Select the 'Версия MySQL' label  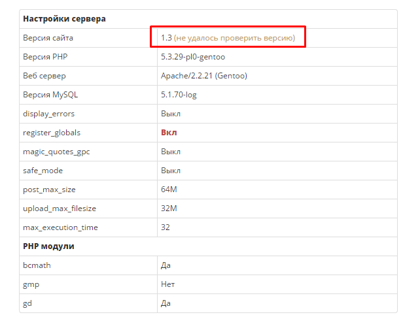pyautogui.click(x=50, y=95)
